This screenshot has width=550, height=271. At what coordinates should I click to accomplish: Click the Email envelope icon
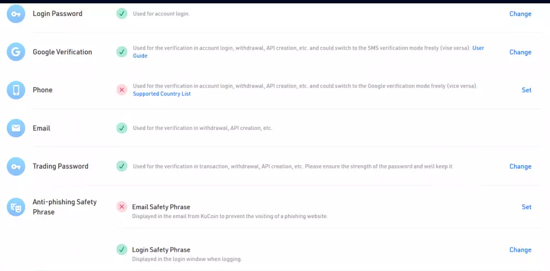point(16,128)
